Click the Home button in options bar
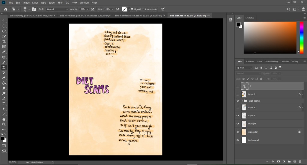 click(5, 9)
